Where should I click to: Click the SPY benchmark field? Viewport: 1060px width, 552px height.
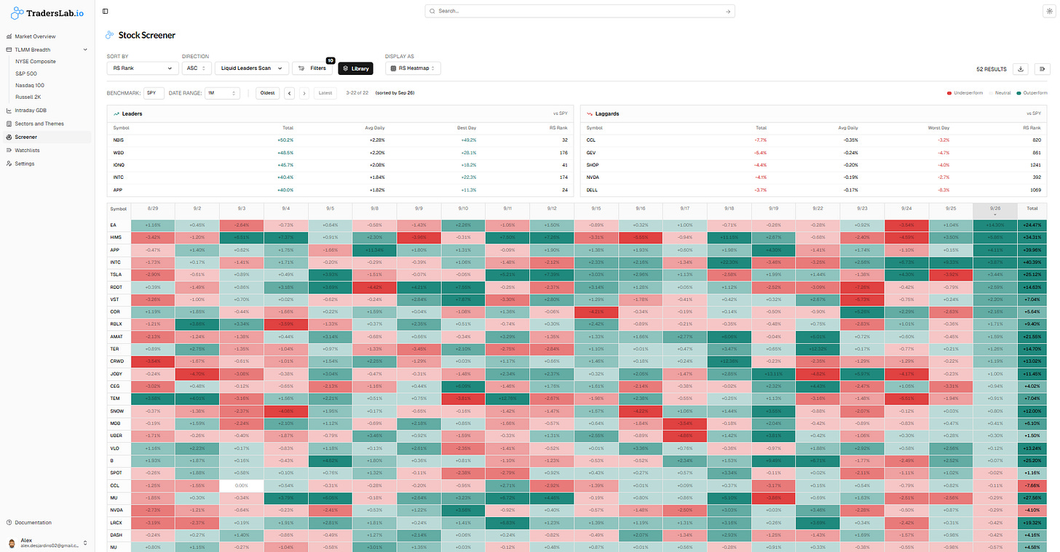pyautogui.click(x=154, y=93)
